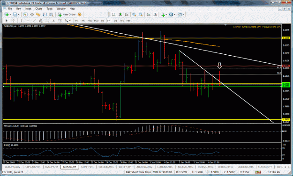Image resolution: width=293 pixels, height=176 pixels.
Task: Expand the New Chart dropdown arrow
Action: click(10, 15)
